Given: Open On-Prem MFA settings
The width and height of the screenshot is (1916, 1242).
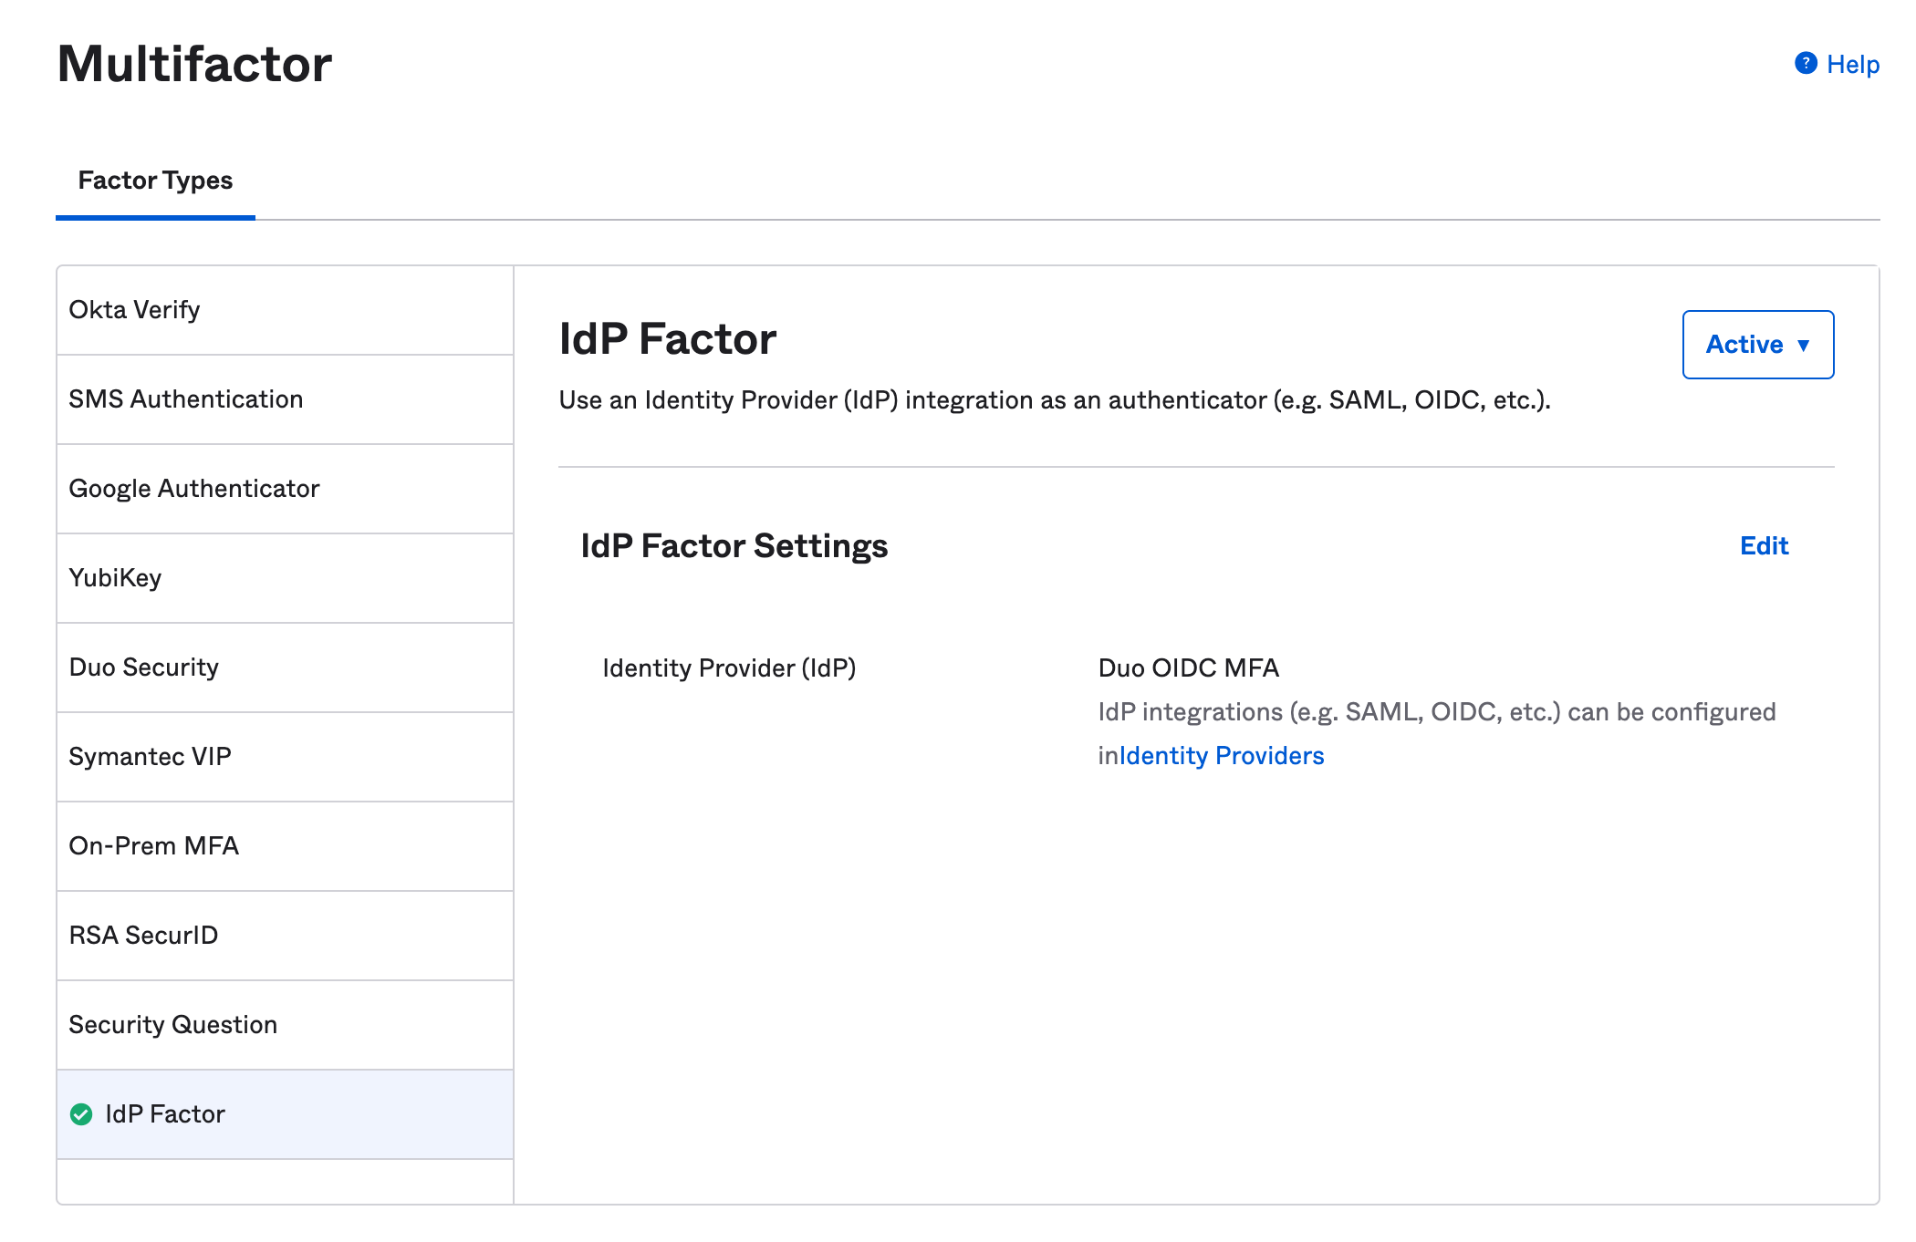Looking at the screenshot, I should pyautogui.click(x=153, y=845).
